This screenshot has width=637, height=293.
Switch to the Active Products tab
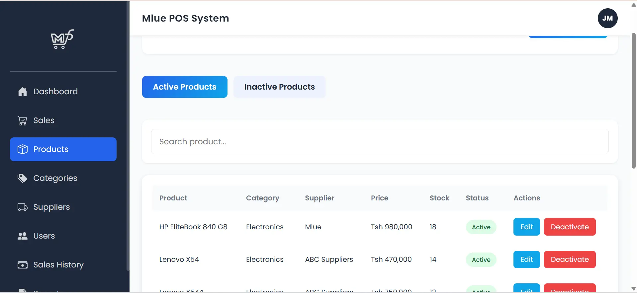tap(185, 87)
